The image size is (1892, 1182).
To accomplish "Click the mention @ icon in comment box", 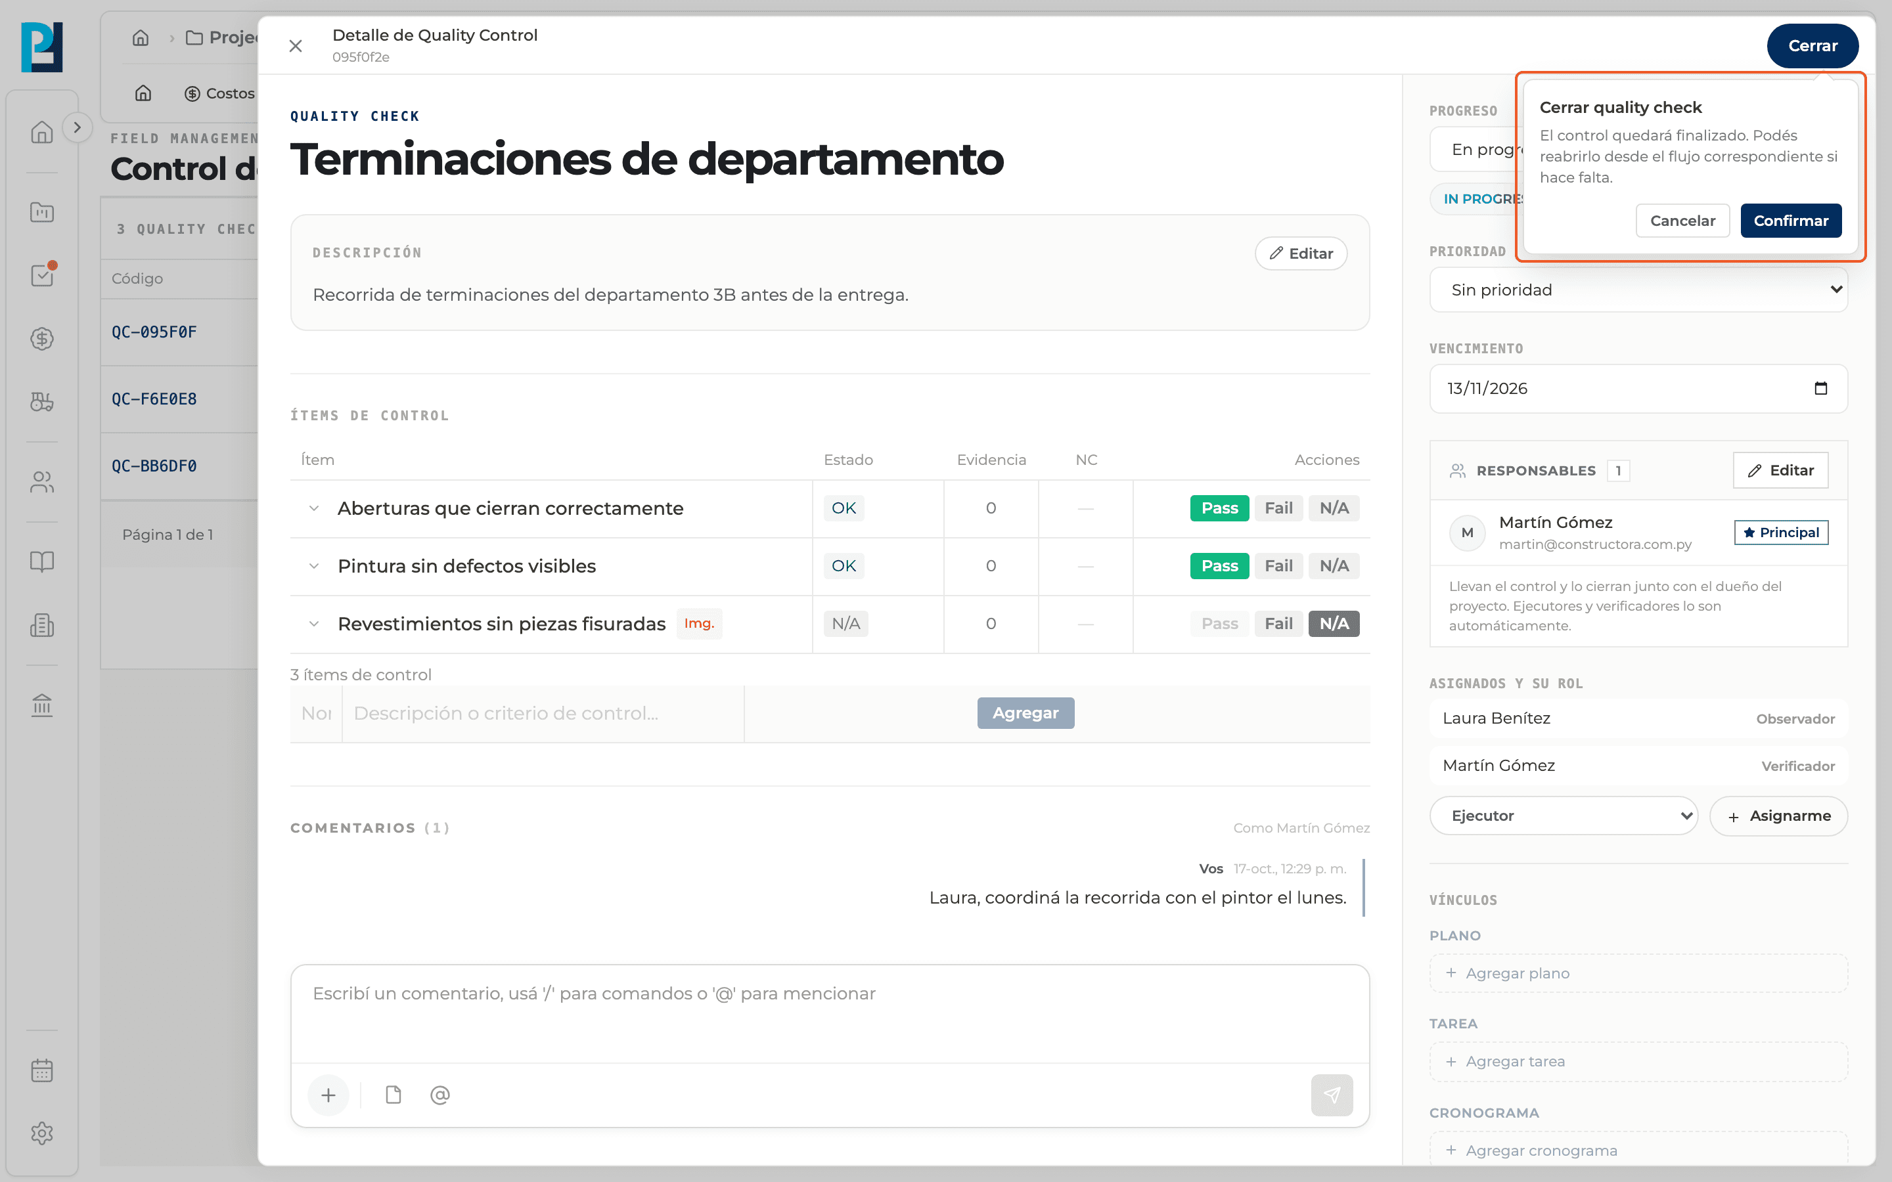I will point(440,1095).
